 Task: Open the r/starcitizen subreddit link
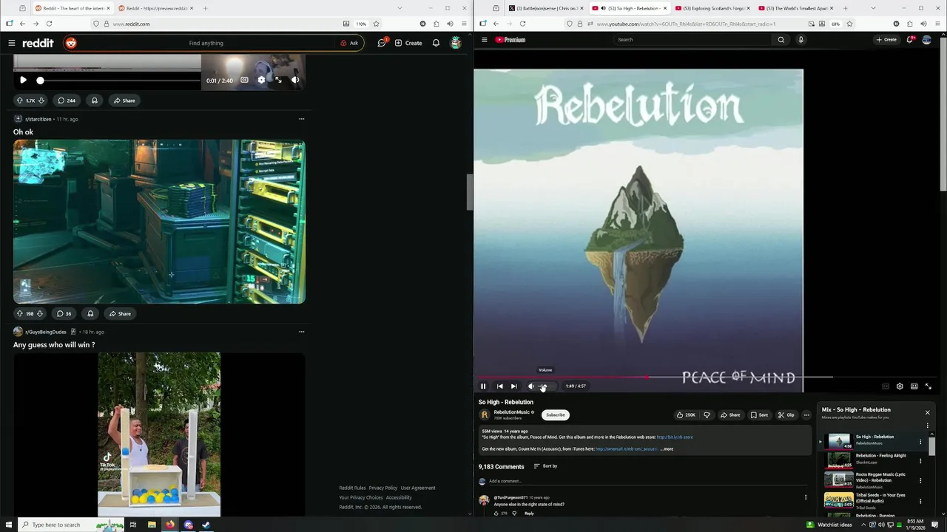click(38, 119)
